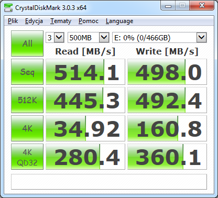Select the Seq write result 498.0
The image size is (218, 198).
[x=167, y=72]
